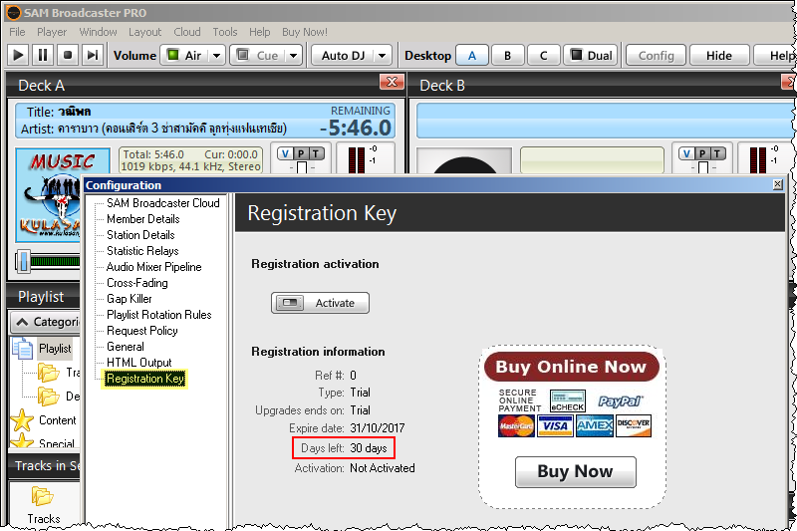Start playback with the Play button
This screenshot has width=797, height=531.
point(18,55)
